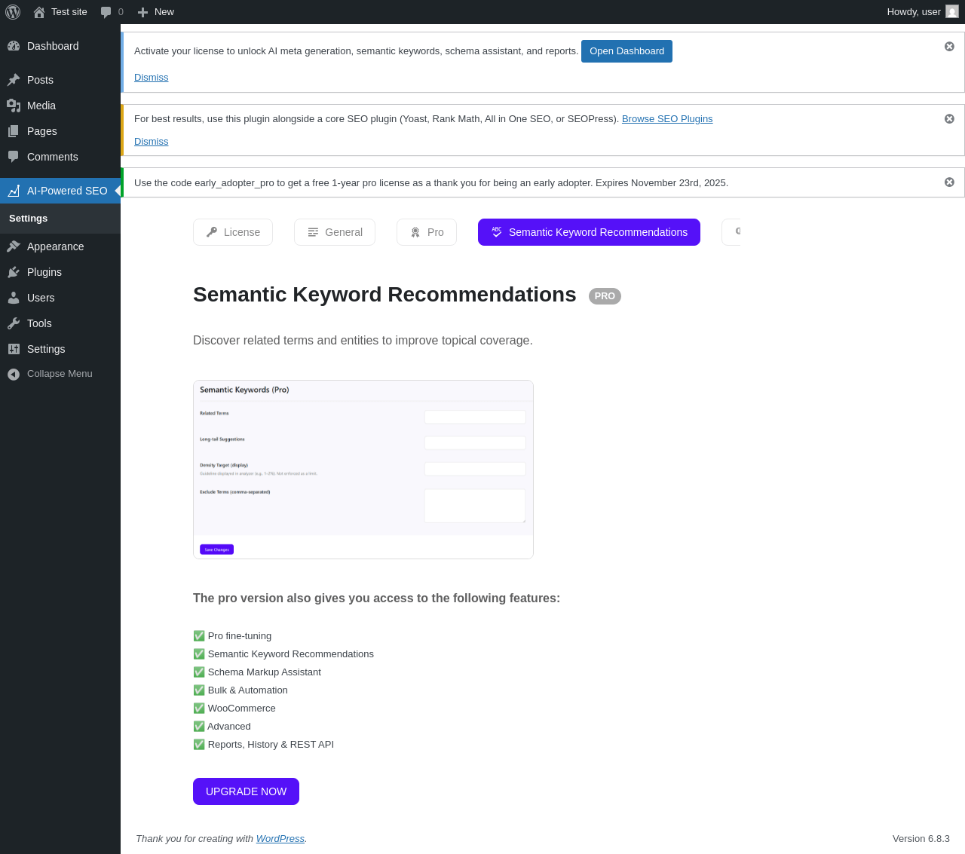Click the AI-Powered SEO chart icon
This screenshot has height=854, width=965.
14,191
